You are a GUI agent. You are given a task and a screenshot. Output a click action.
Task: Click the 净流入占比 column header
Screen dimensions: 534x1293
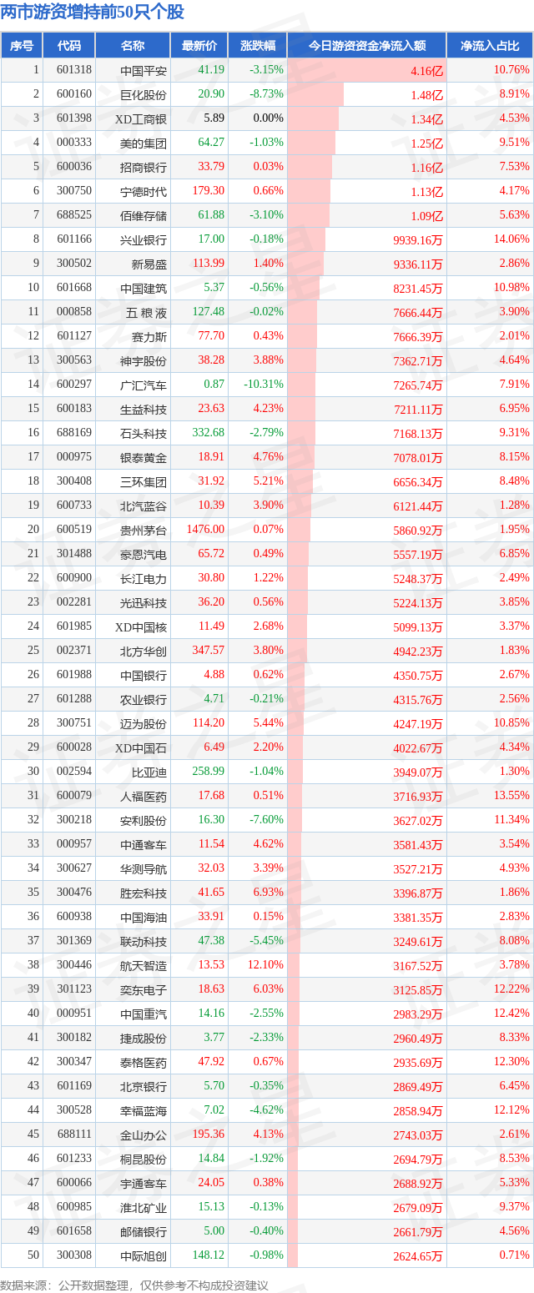click(x=490, y=46)
